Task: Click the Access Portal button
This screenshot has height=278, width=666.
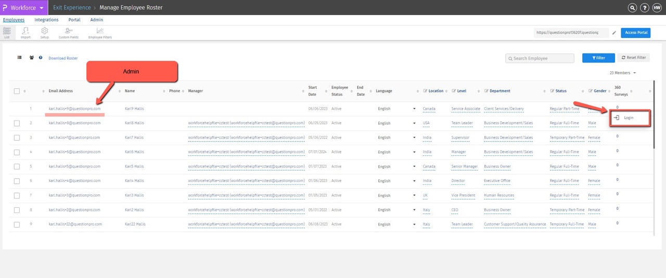Action: tap(636, 33)
